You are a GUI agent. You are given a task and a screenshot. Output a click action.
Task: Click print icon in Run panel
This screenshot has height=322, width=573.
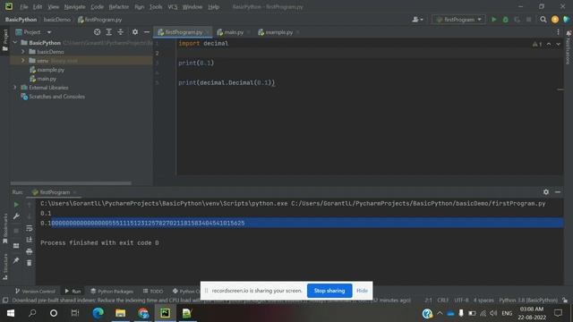tap(30, 251)
